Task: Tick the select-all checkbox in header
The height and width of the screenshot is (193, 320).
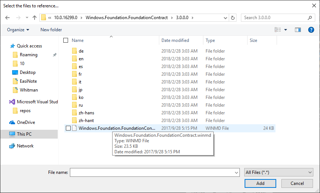Action: click(66, 40)
